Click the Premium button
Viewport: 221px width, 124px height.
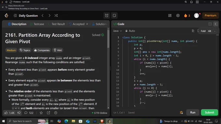click(x=210, y=16)
